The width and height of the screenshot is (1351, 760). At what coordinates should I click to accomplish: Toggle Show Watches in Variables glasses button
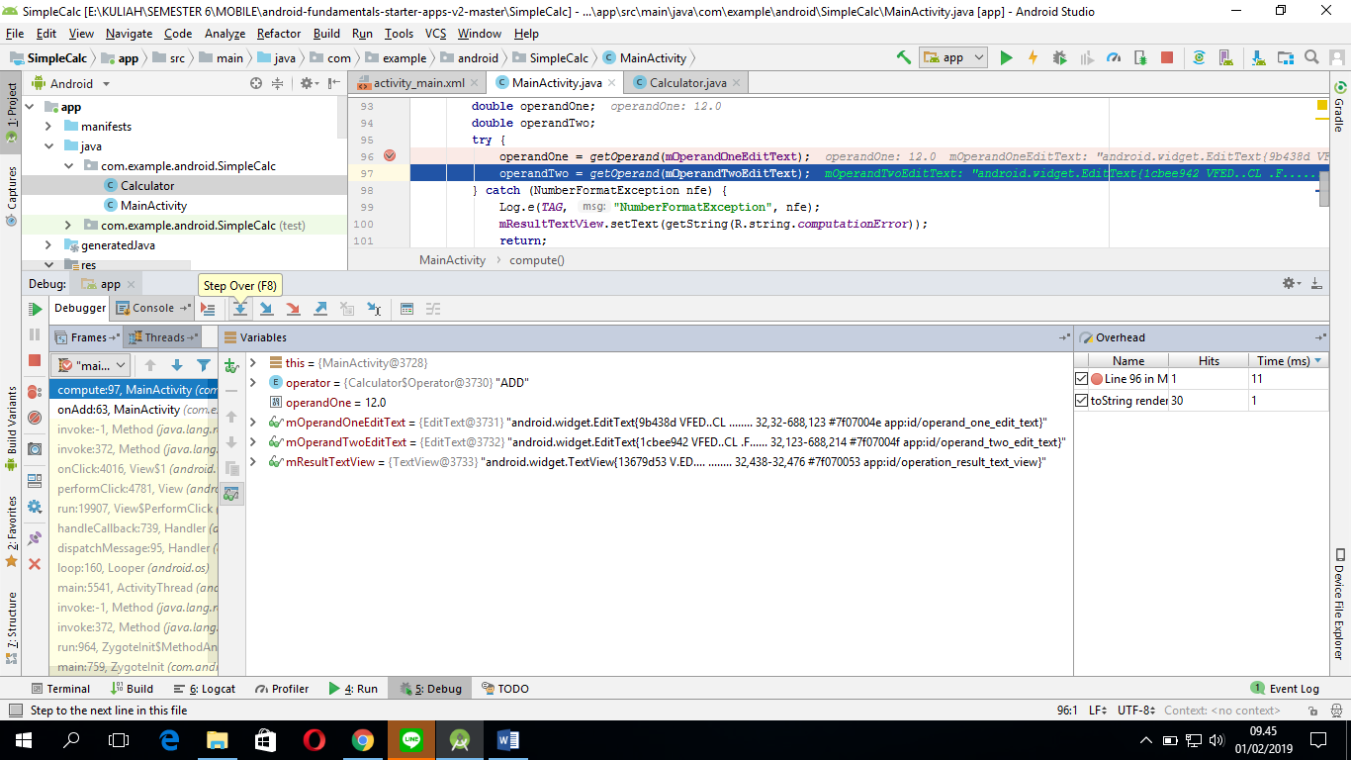pos(231,494)
